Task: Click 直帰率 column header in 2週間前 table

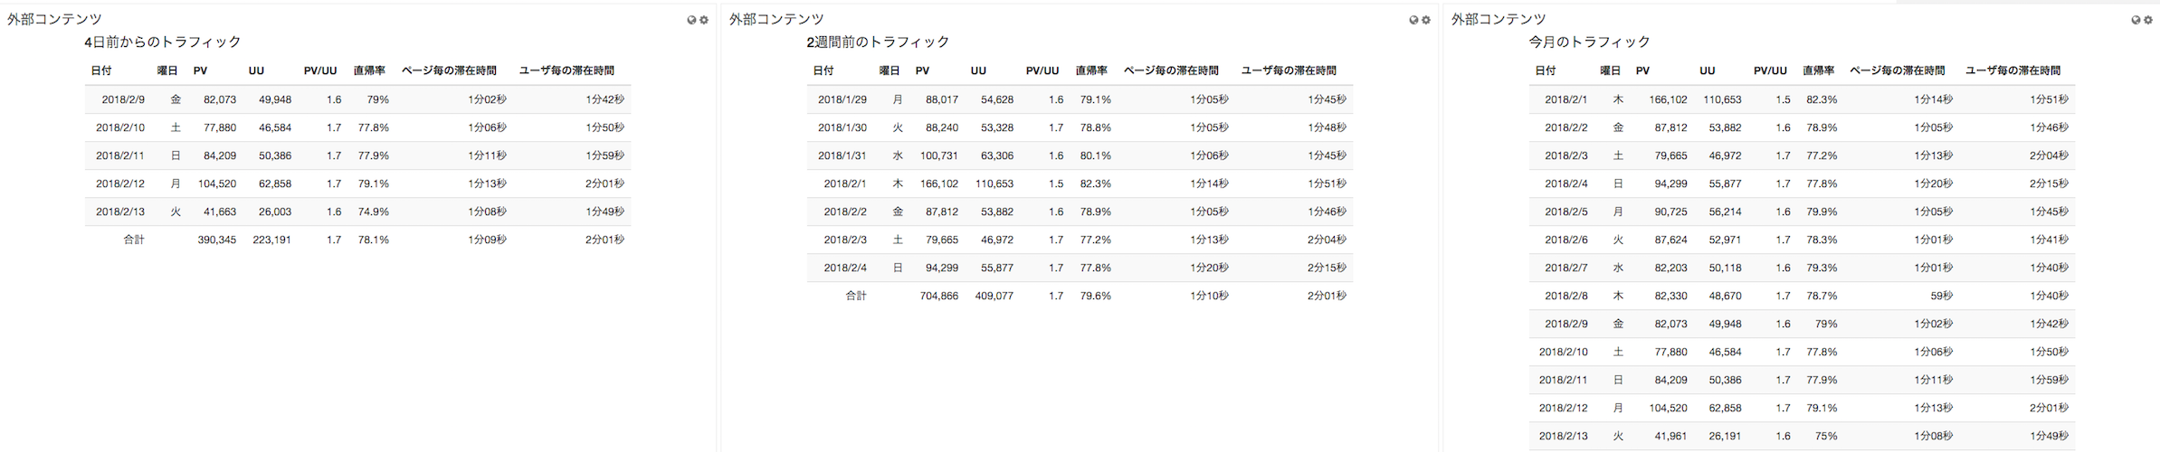Action: 1091,71
